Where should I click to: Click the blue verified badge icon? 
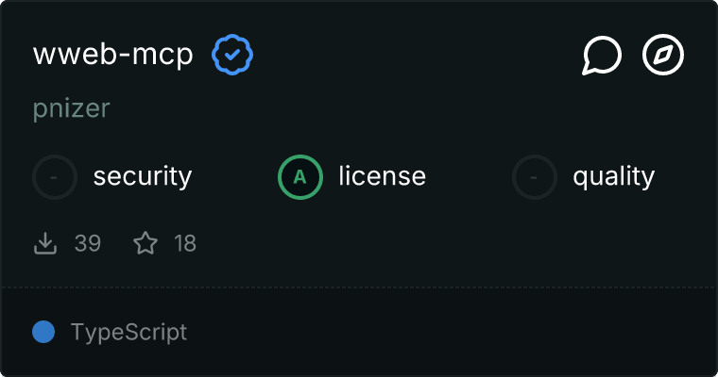click(232, 56)
